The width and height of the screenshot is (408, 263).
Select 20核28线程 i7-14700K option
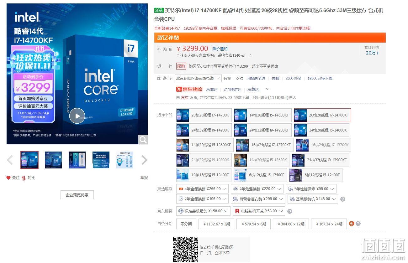[204, 115]
